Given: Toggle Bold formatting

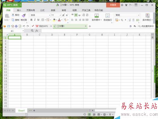Looking at the screenshot, I should (x=31, y=20).
